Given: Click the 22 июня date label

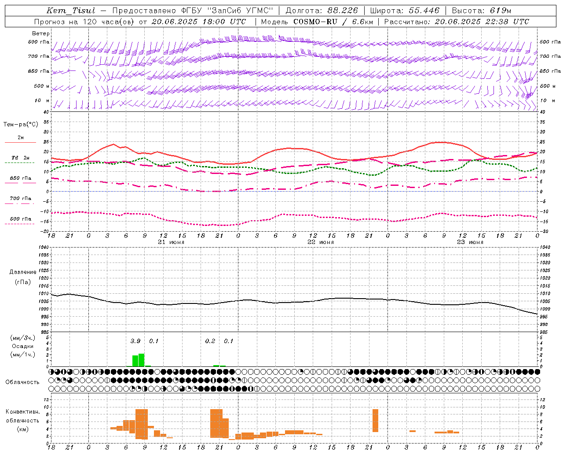Looking at the screenshot, I should (x=320, y=242).
